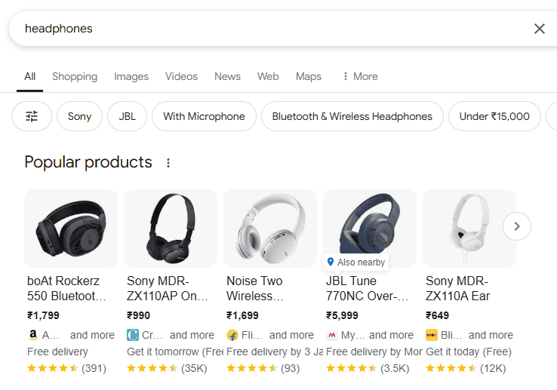
Task: Click the Amazon seller icon under boAt Rockerz
Action: pos(32,335)
